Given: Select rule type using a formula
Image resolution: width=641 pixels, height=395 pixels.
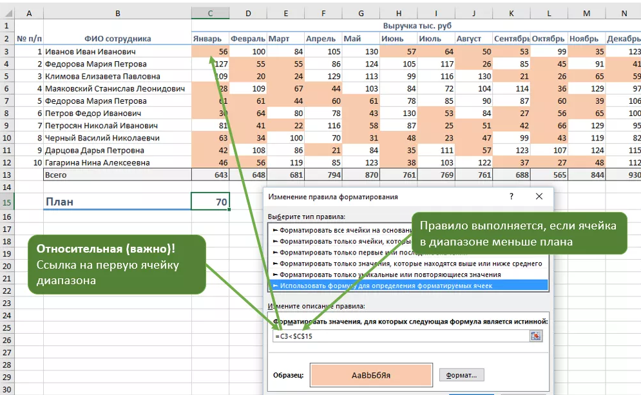Looking at the screenshot, I should coord(408,286).
